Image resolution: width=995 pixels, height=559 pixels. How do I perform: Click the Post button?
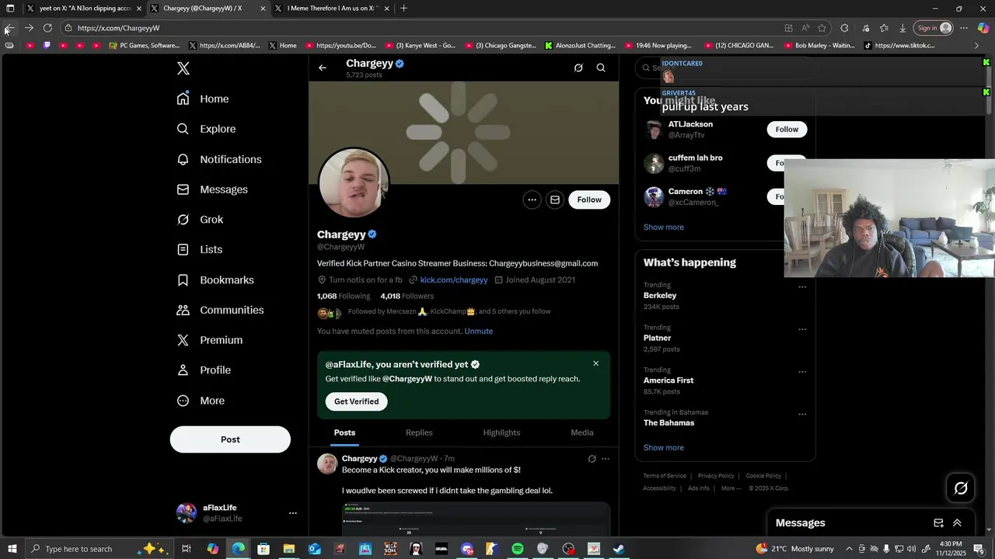point(230,439)
